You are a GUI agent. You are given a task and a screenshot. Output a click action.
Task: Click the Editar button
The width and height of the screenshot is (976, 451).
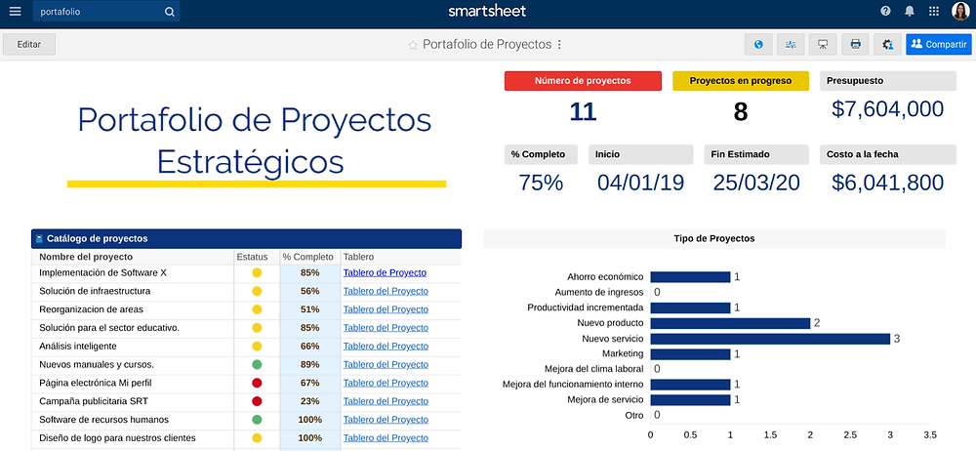point(29,44)
